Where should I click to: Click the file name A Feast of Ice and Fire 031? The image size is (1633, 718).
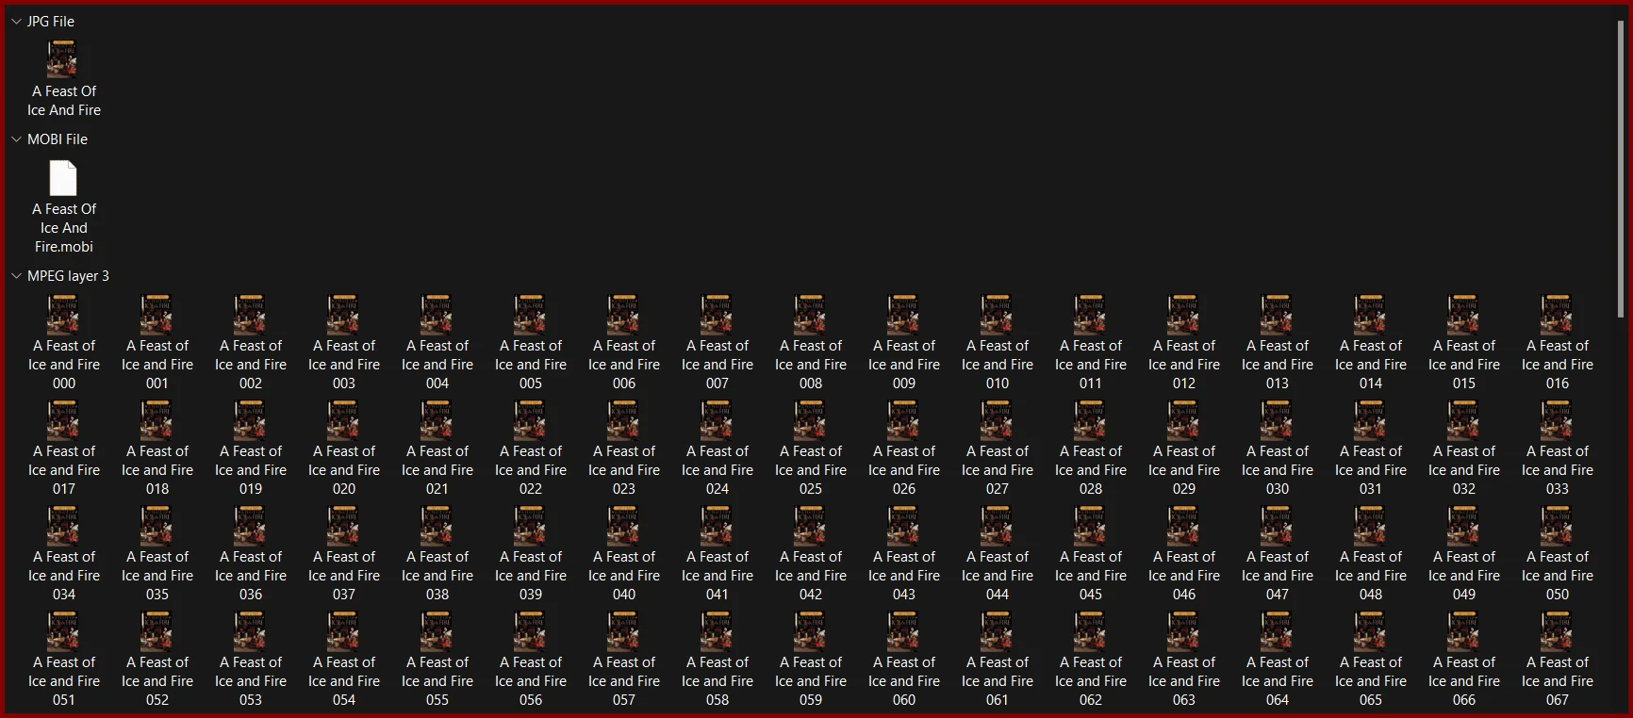(x=1371, y=470)
